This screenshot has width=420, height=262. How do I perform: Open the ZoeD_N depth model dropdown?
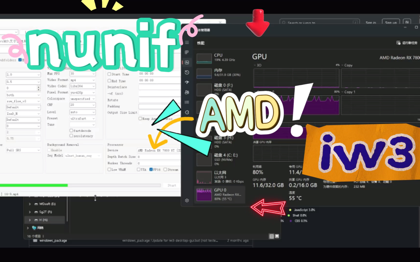[23, 114]
